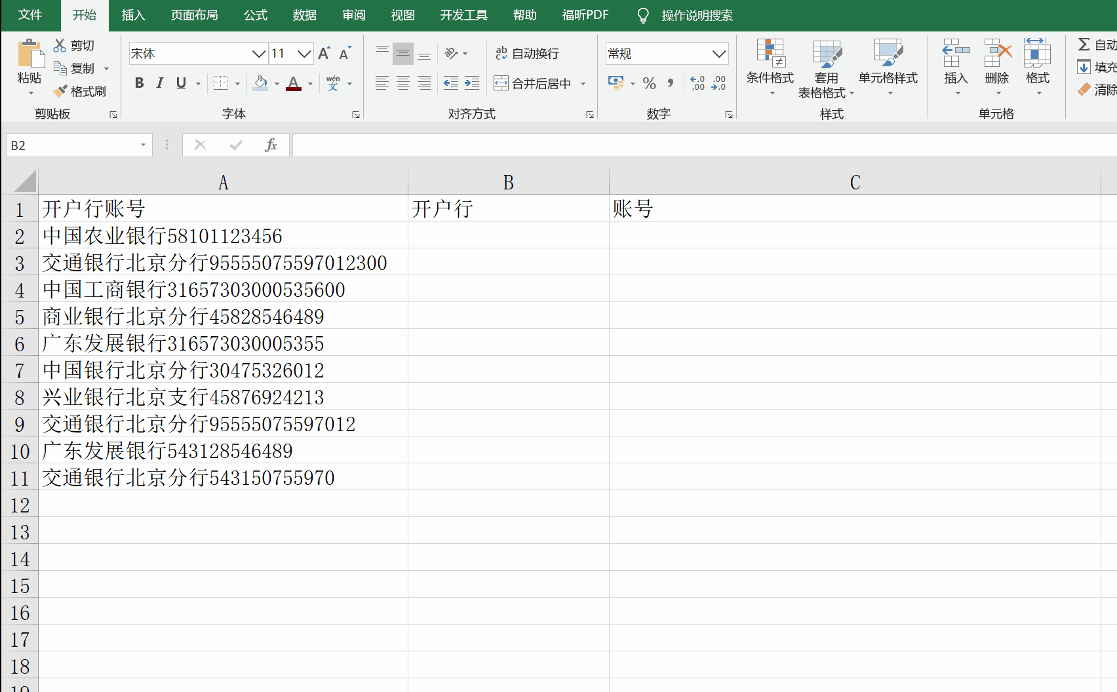1117x692 pixels.
Task: Open the font name dropdown
Action: 259,53
